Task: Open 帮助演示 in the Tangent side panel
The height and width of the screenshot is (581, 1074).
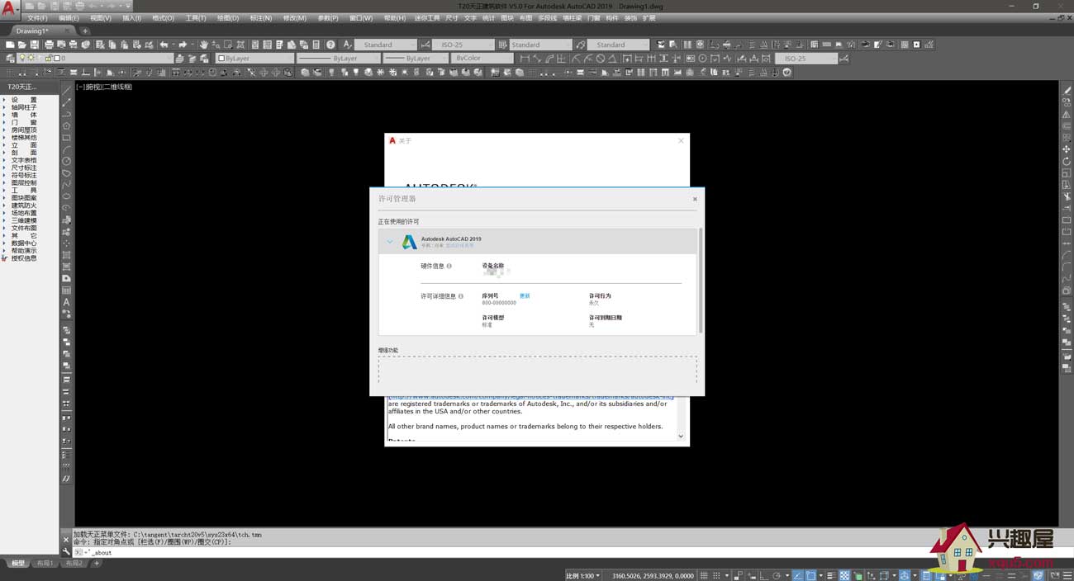Action: 24,251
